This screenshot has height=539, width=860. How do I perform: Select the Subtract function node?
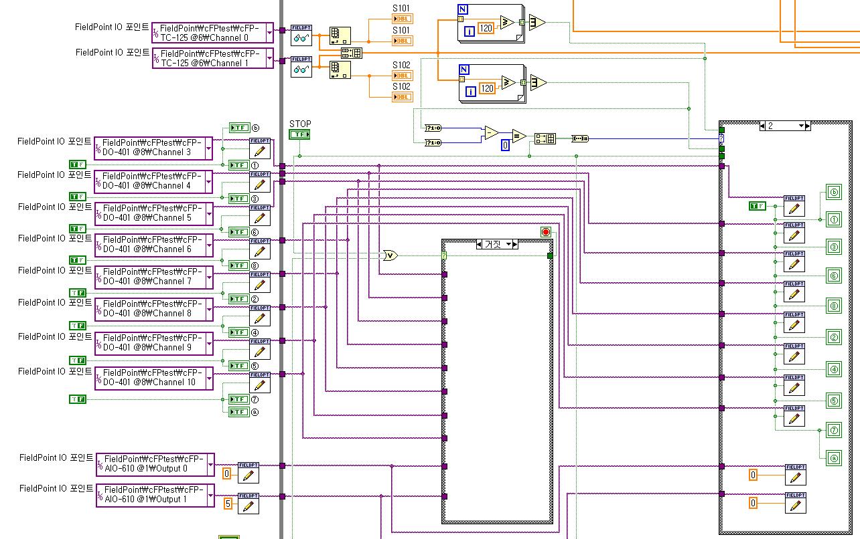[x=491, y=132]
